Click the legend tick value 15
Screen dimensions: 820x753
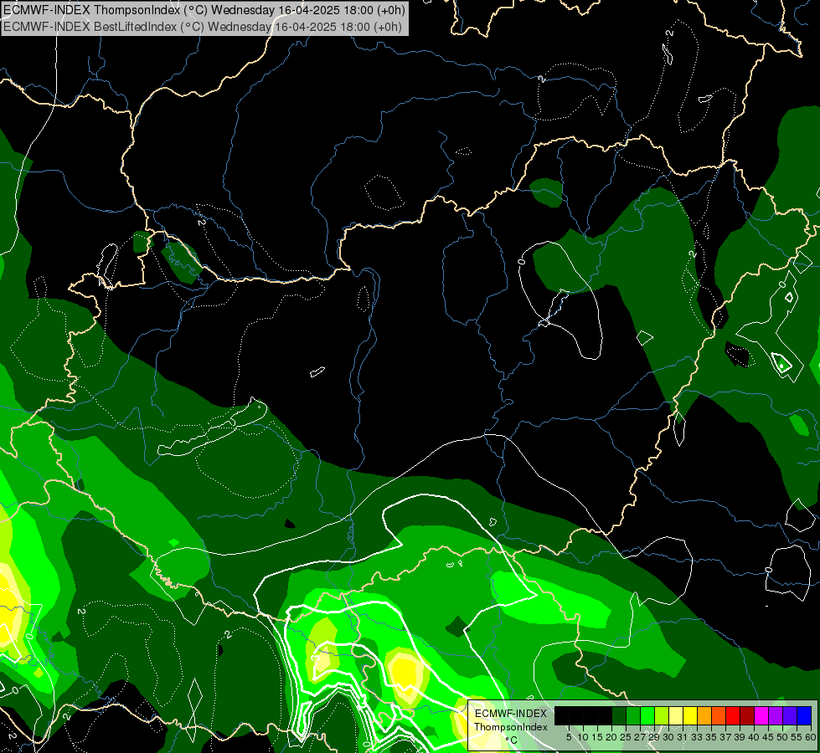click(597, 737)
